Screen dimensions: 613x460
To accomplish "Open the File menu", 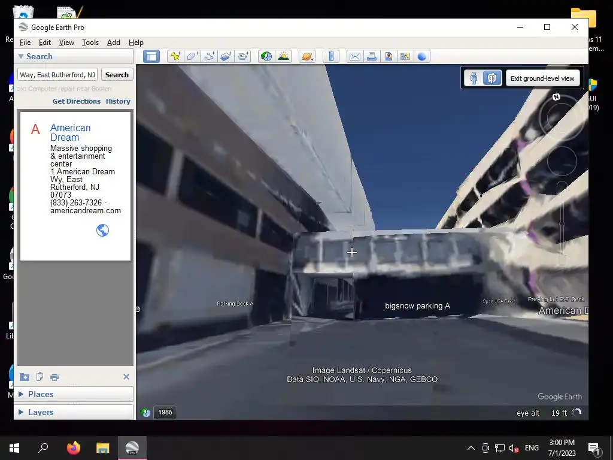I will tap(25, 43).
